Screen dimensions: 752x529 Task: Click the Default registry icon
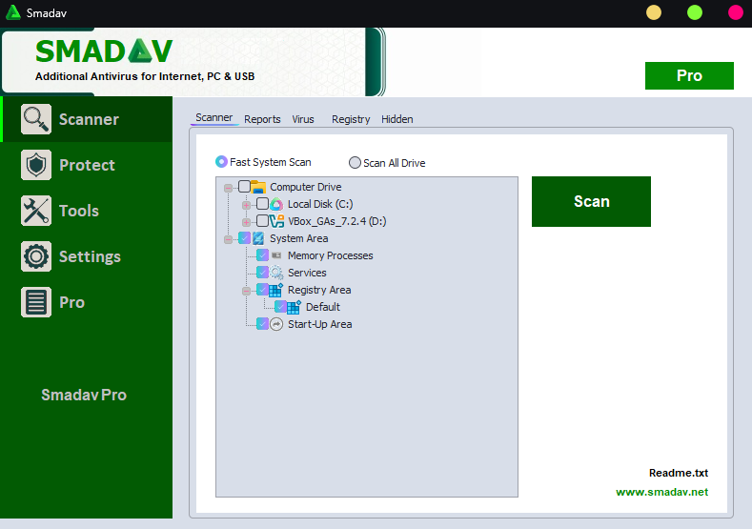(294, 307)
